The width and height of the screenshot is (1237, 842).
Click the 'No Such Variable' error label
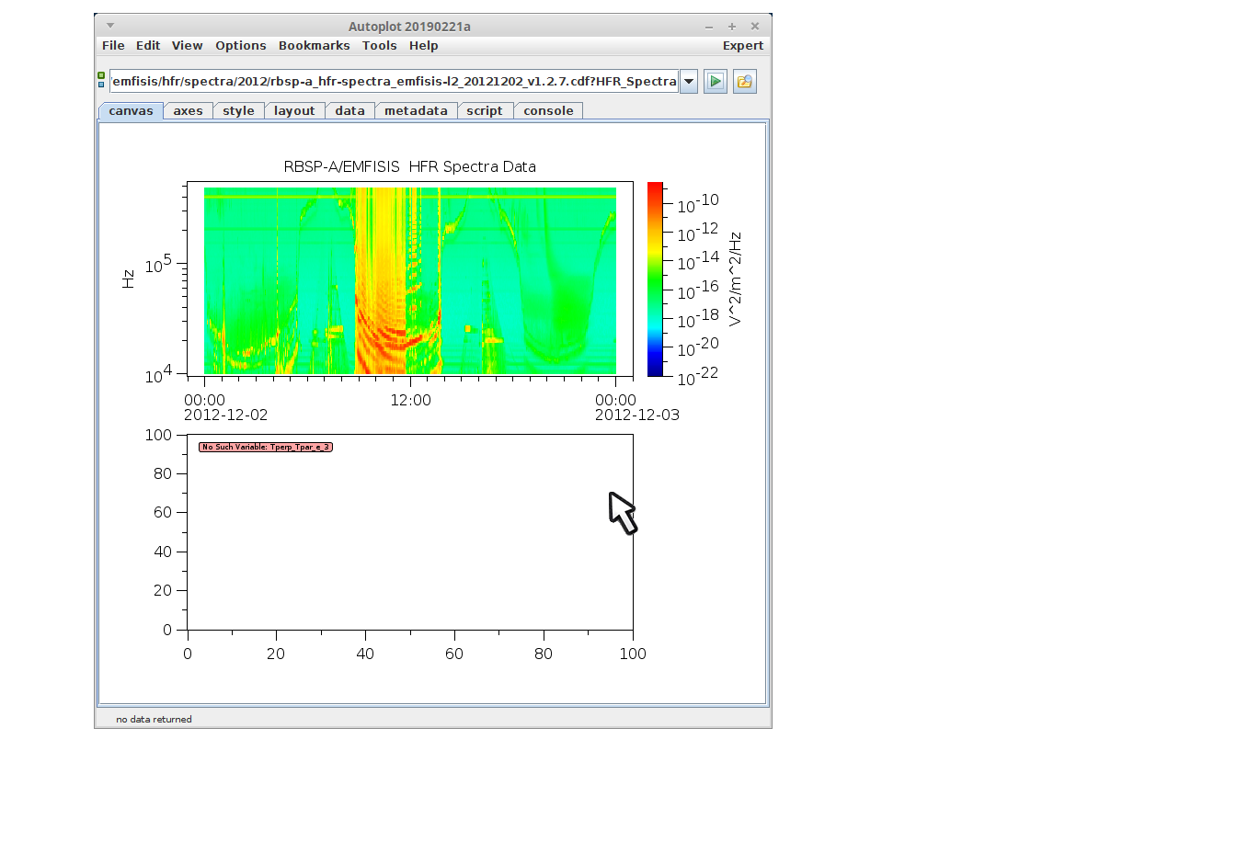pyautogui.click(x=265, y=448)
